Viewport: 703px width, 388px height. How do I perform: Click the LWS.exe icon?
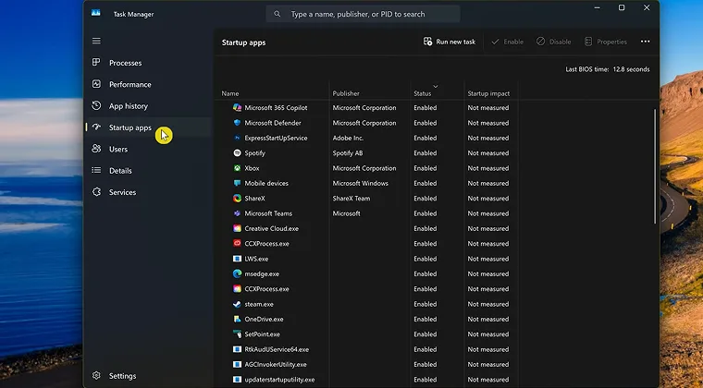[237, 259]
